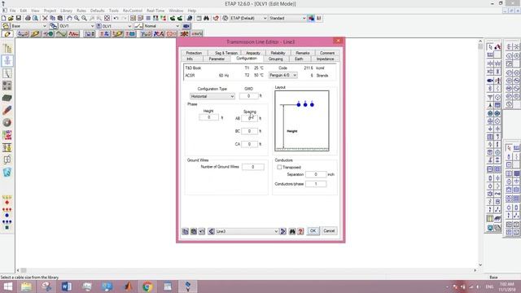Open the Normal configuration dropdown

click(161, 26)
